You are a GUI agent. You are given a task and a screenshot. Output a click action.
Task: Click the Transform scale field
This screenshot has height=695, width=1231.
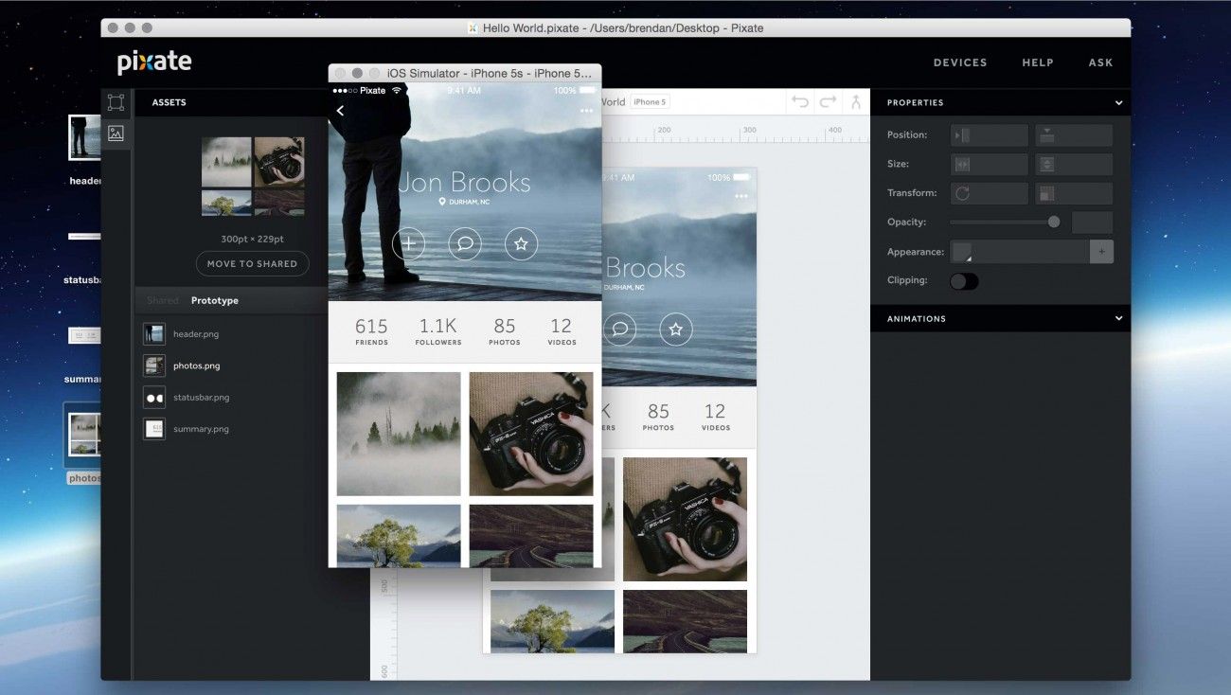pos(1074,193)
